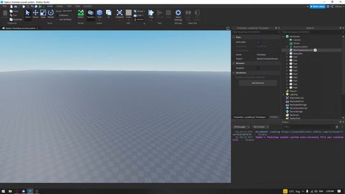
Task: Click the Undo arrow in quick access bar
Action: [x=32, y=6]
